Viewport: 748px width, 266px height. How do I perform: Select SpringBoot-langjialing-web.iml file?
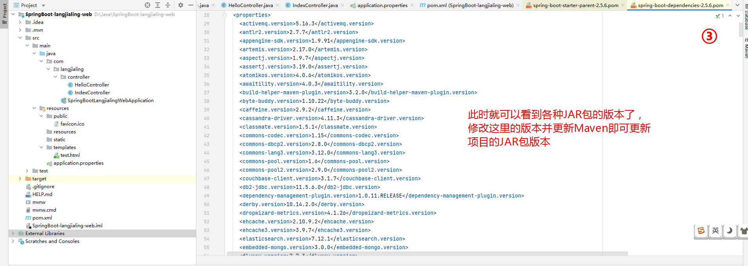pyautogui.click(x=67, y=226)
